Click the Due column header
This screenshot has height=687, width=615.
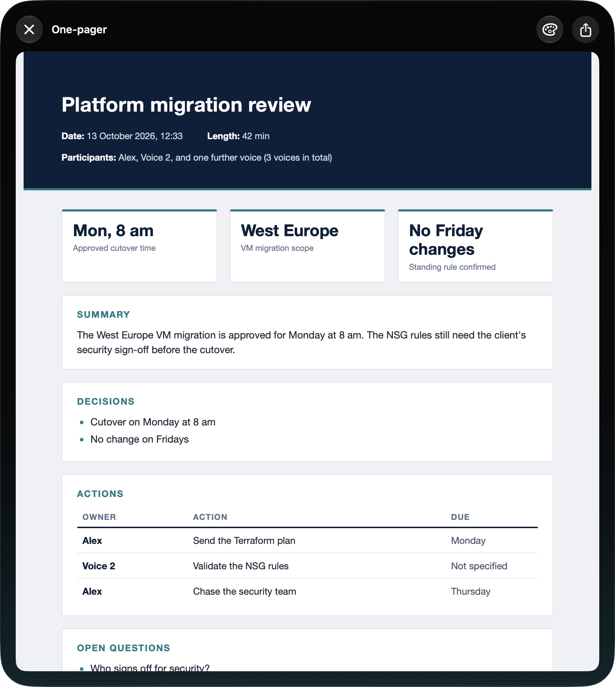[460, 517]
